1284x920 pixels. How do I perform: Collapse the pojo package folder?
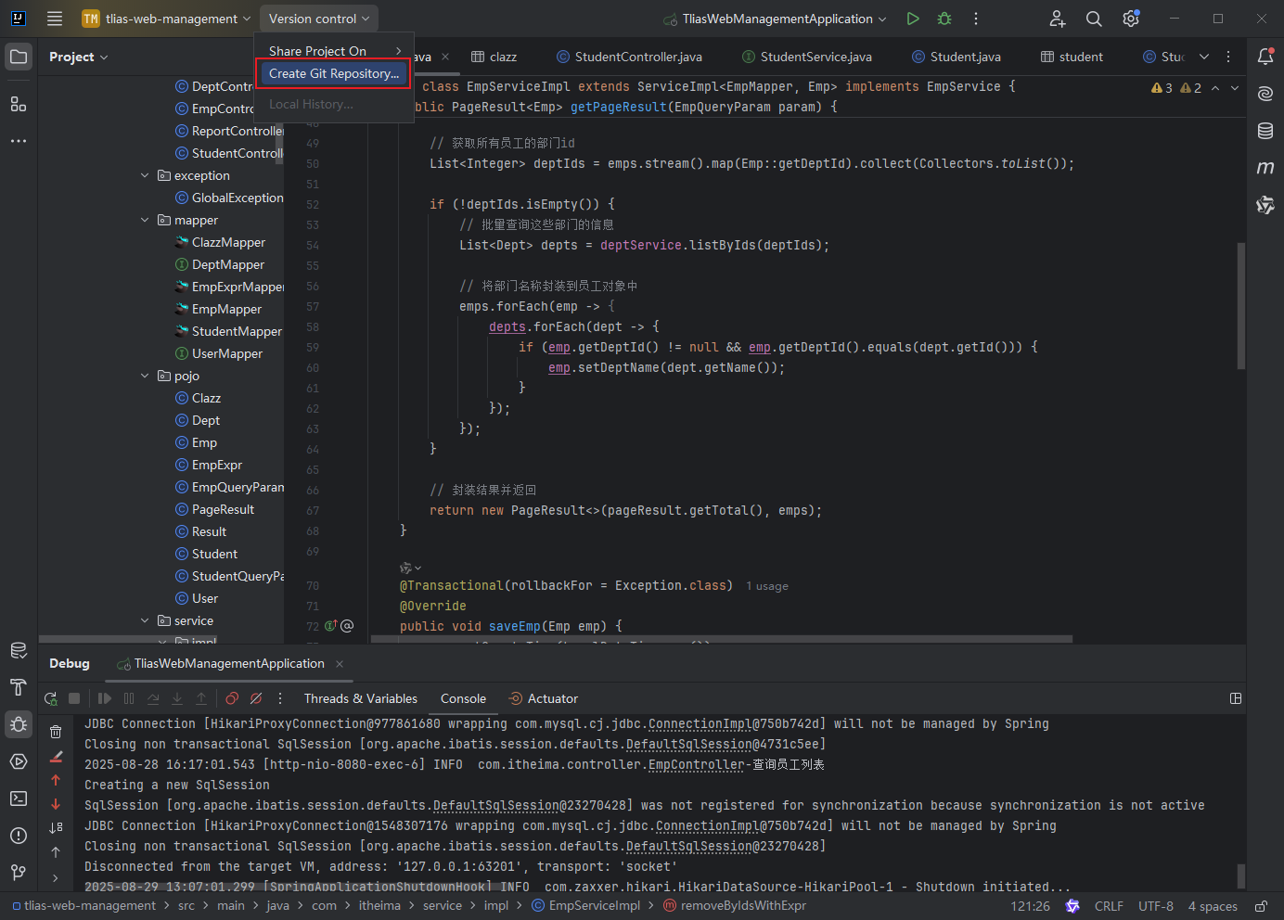tap(145, 376)
